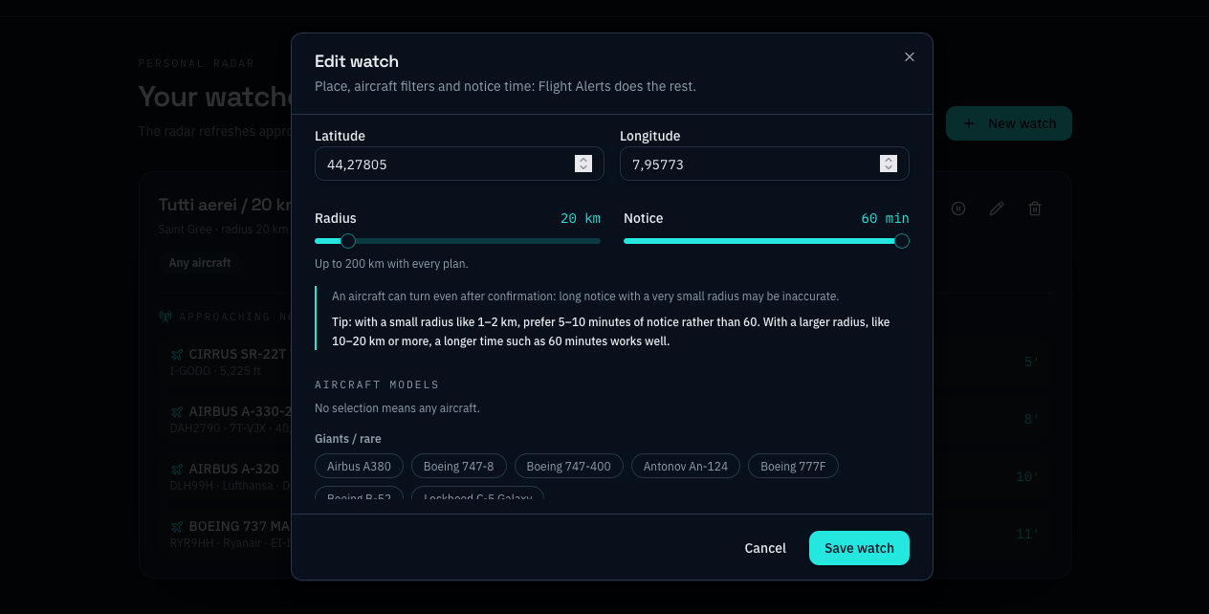Click New watch button in background

[x=1009, y=123]
